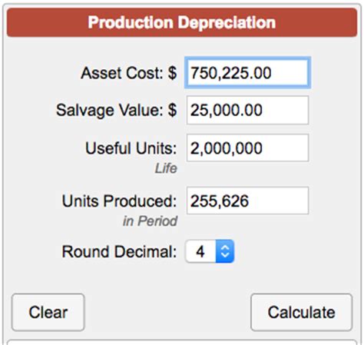This screenshot has width=364, height=345.
Task: Click into the Useful Units field
Action: click(247, 148)
